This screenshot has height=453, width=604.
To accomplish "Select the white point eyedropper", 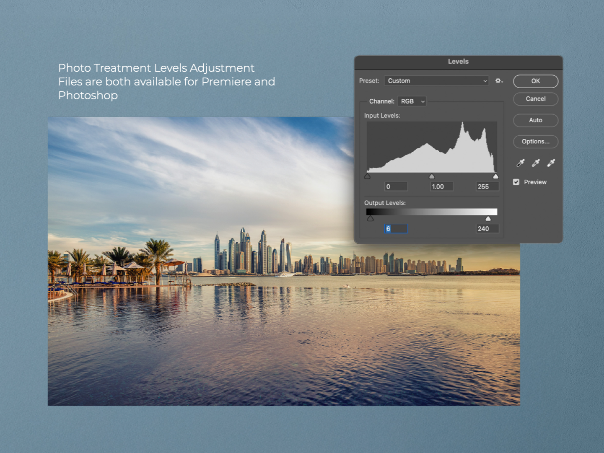I will pos(551,163).
